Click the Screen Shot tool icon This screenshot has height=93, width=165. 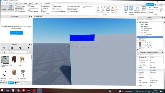[108, 9]
